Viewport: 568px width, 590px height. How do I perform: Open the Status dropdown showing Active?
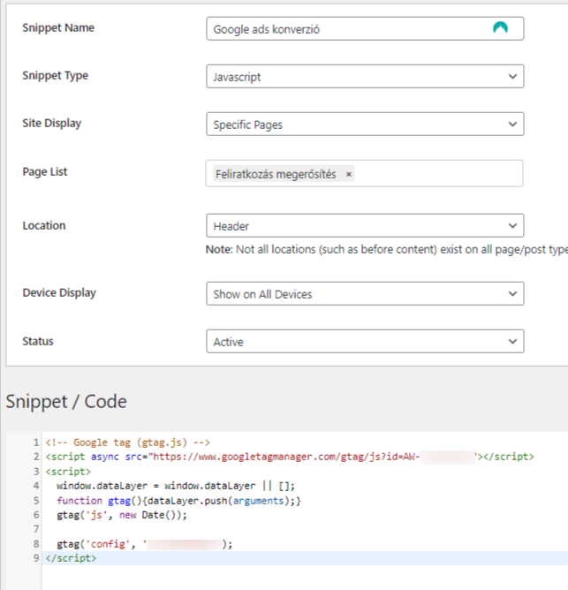pyautogui.click(x=365, y=341)
